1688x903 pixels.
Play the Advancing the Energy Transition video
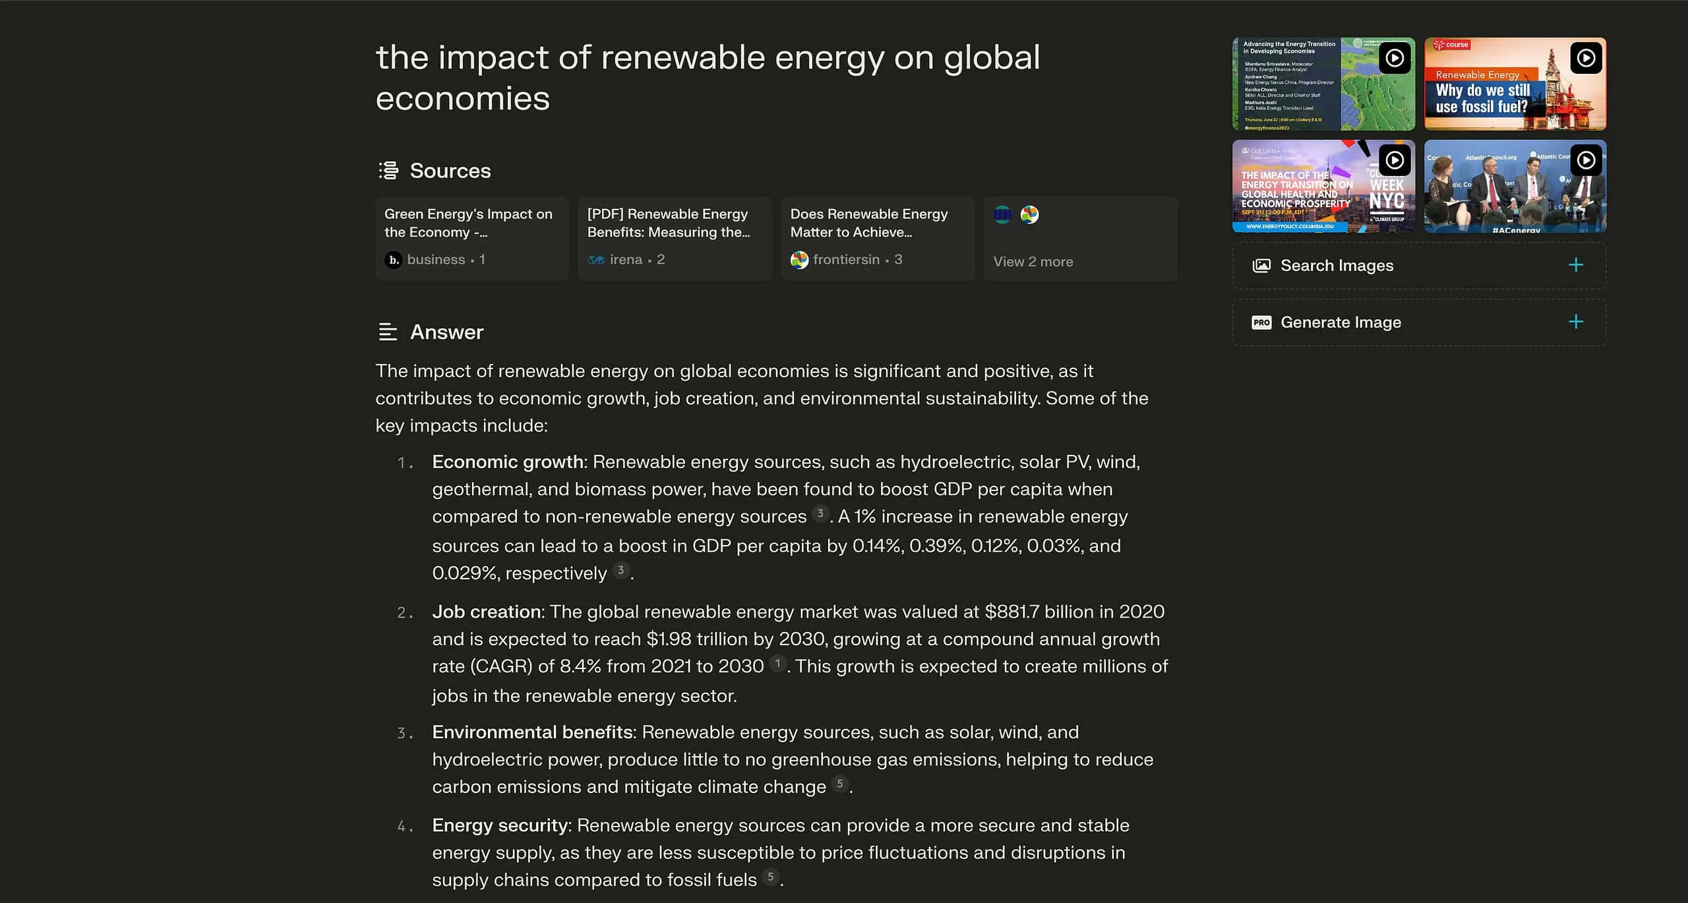tap(1394, 58)
